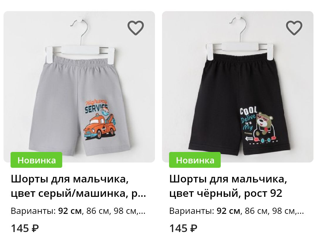Click the Новинка badge on black shorts

[x=195, y=160]
